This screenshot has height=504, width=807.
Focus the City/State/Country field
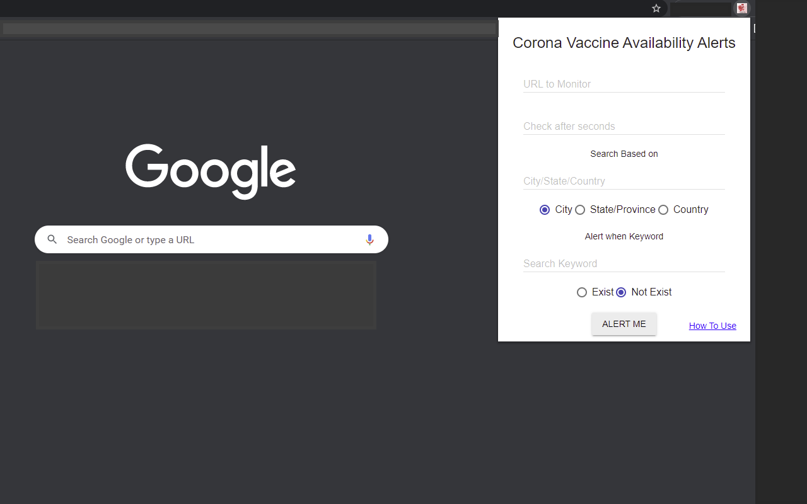pos(624,181)
